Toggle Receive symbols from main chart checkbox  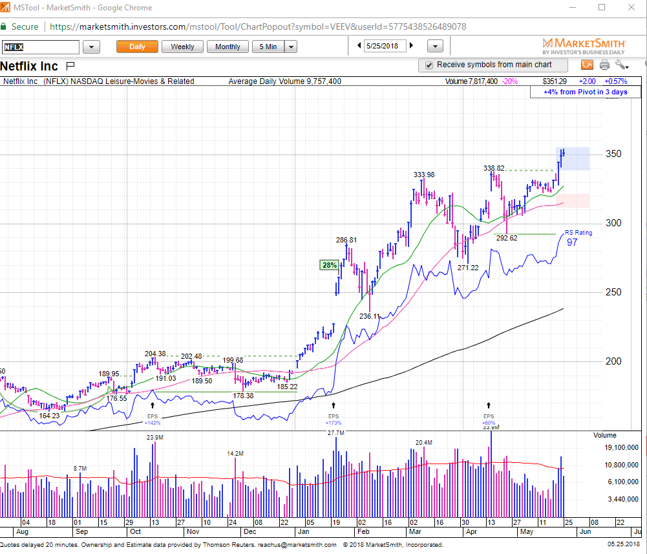click(x=429, y=65)
